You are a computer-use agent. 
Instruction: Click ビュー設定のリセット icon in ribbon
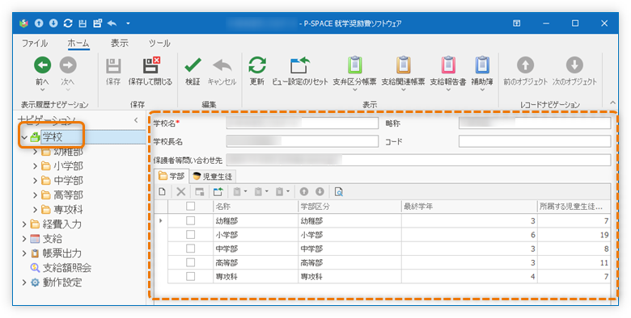click(x=300, y=65)
